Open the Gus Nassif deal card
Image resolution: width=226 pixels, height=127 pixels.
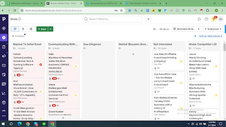tap(169, 83)
